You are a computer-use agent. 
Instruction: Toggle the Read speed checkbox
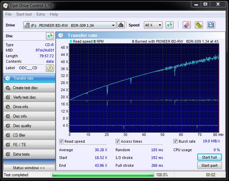click(x=61, y=141)
